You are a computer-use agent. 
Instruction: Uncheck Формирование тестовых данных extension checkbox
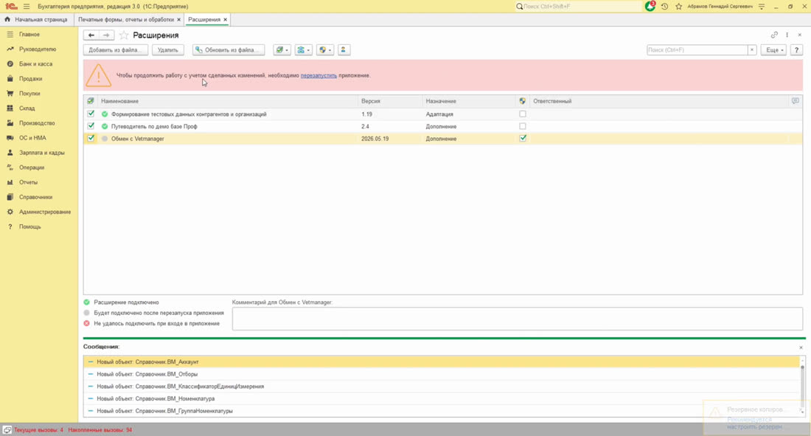pos(91,114)
